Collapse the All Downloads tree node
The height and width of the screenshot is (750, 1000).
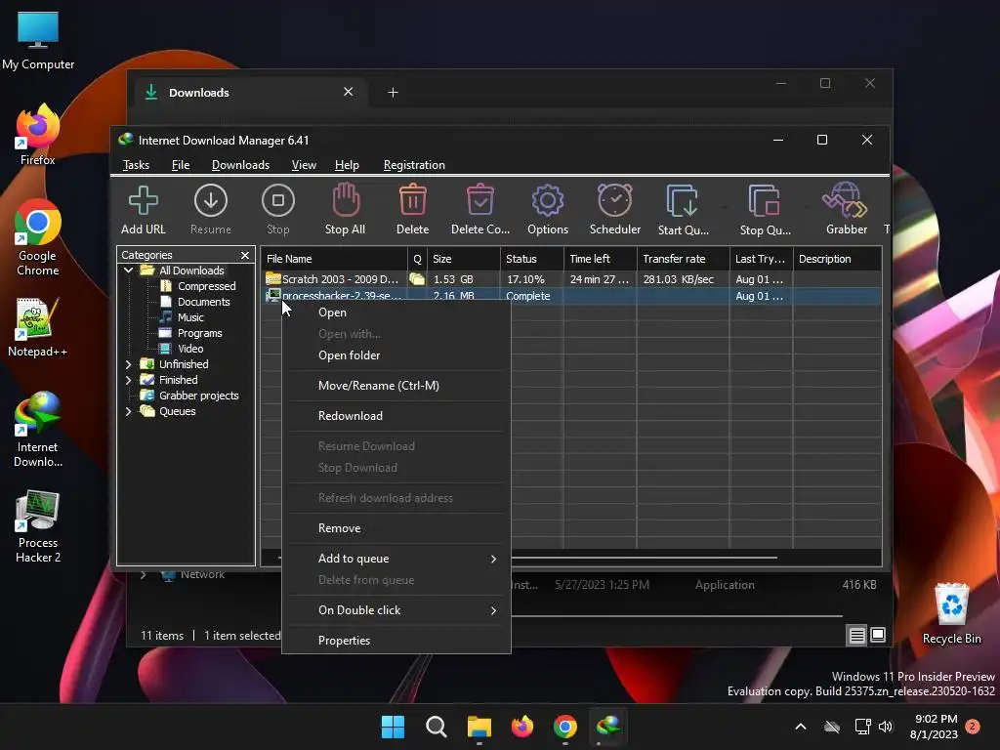click(x=128, y=271)
